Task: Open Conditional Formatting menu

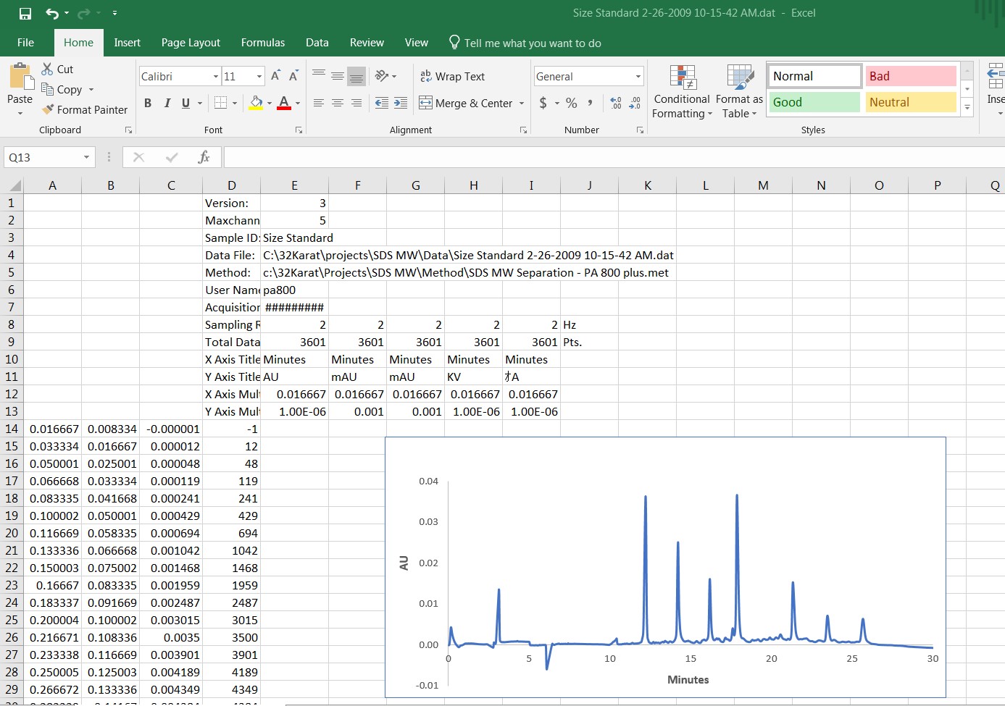Action: 682,91
